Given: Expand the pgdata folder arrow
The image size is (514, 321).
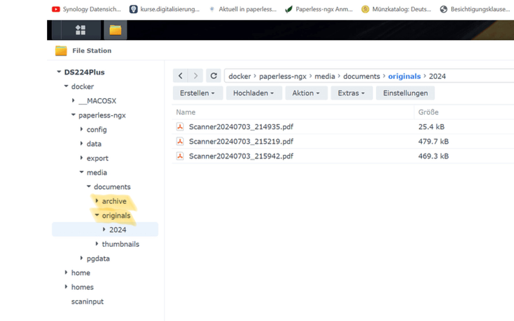Looking at the screenshot, I should point(81,258).
